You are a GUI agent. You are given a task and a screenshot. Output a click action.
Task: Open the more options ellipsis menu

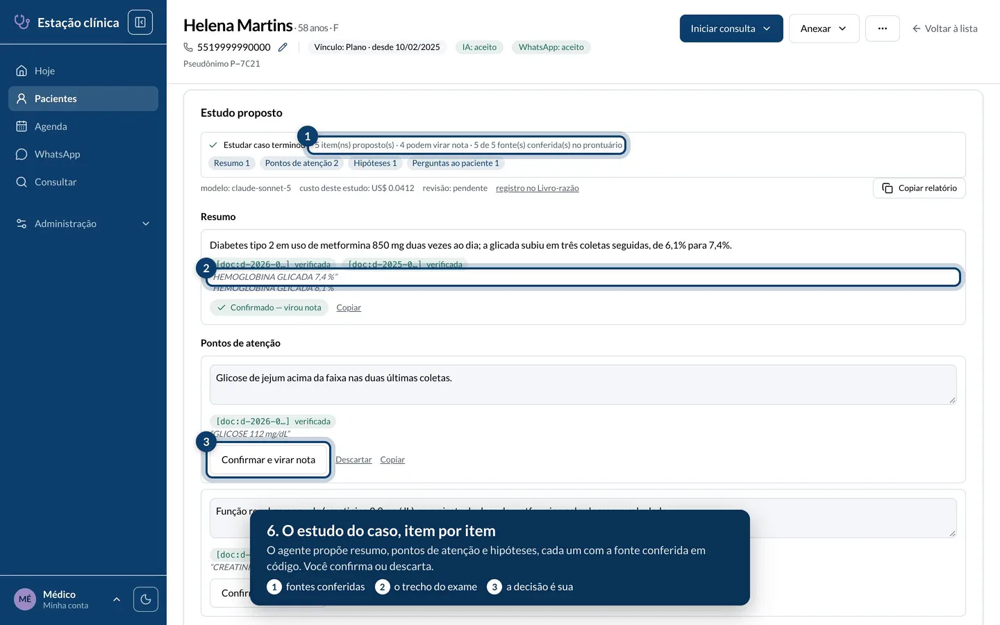(883, 28)
